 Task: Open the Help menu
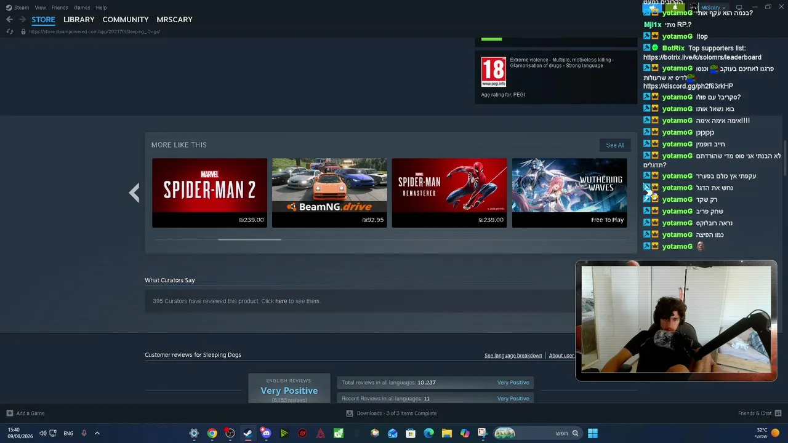click(101, 7)
